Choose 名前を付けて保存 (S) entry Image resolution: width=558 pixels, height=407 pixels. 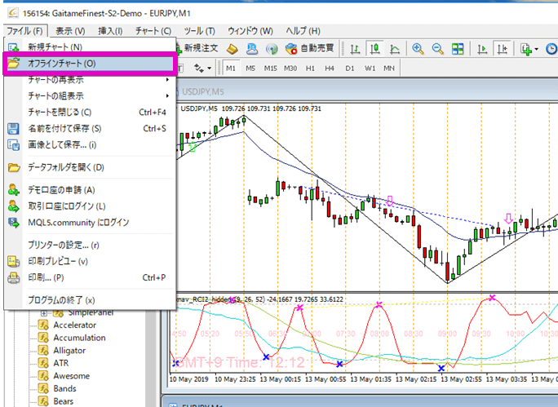click(90, 128)
